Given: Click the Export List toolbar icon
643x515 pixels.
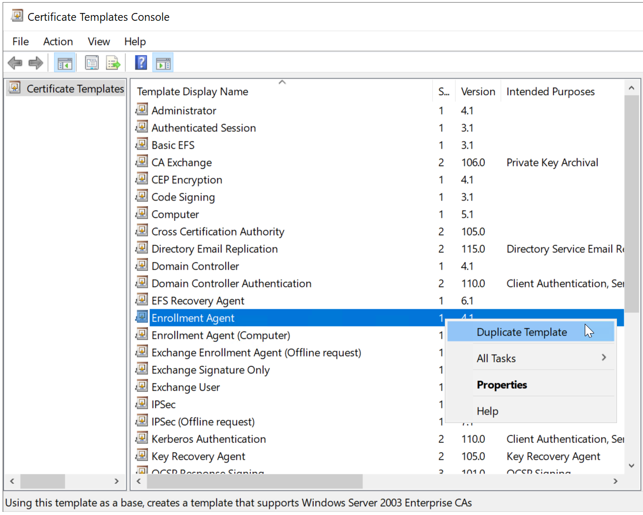Looking at the screenshot, I should (x=113, y=63).
